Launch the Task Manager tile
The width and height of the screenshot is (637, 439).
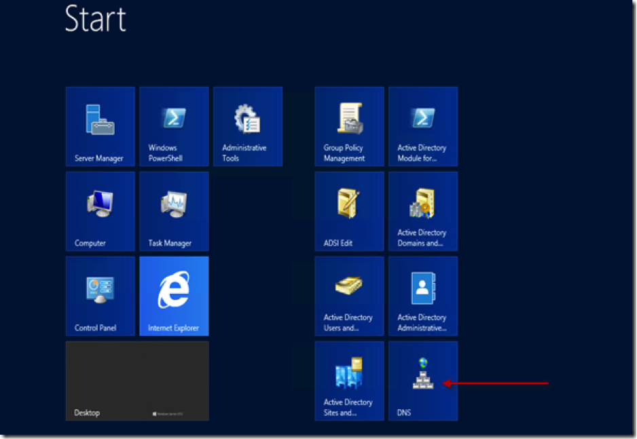point(175,212)
